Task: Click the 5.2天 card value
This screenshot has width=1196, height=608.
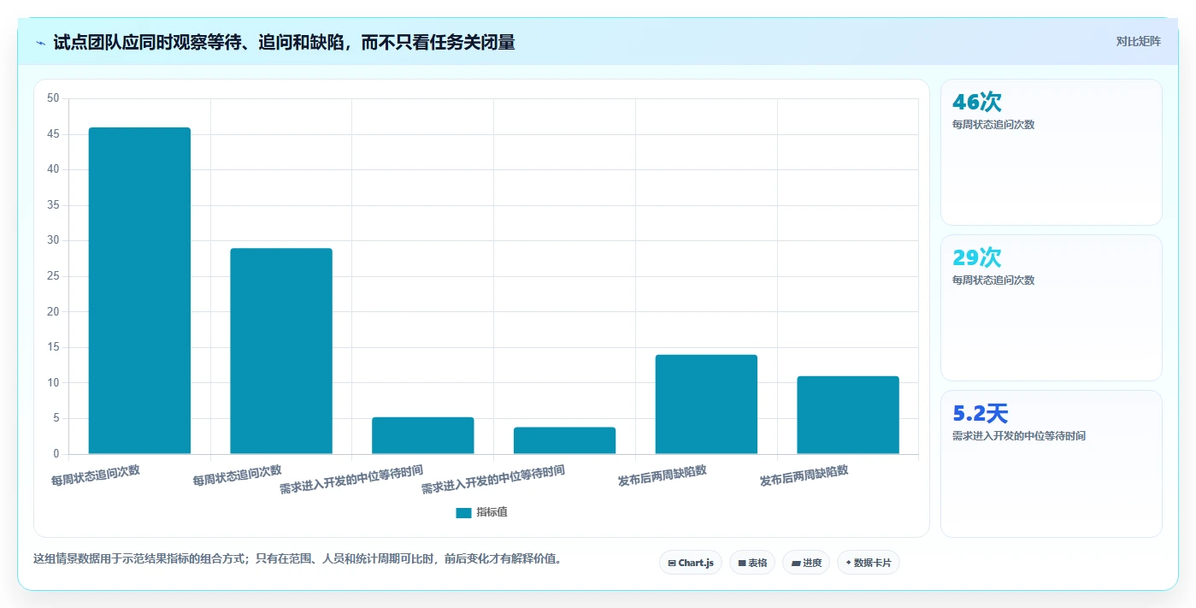Action: tap(981, 413)
